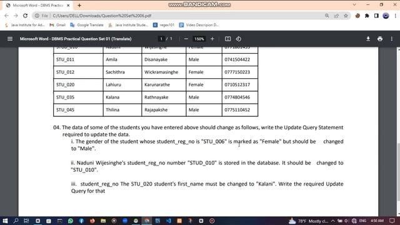Click the Sachithra table cell
The image size is (400, 225).
(x=122, y=72)
